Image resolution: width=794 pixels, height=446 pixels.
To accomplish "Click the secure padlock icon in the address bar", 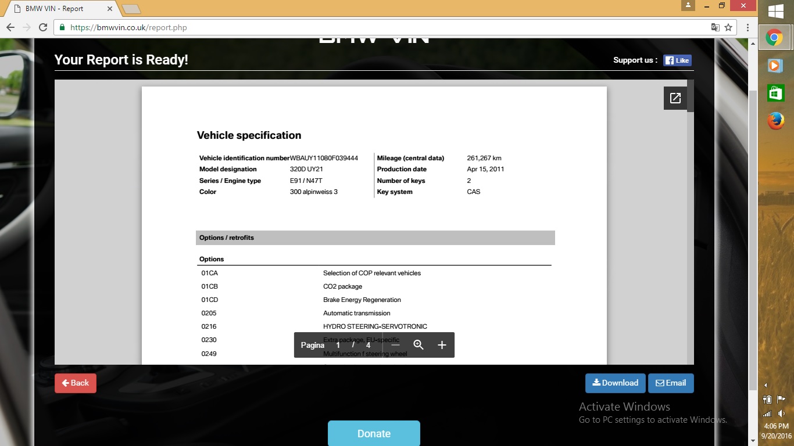I will point(62,27).
